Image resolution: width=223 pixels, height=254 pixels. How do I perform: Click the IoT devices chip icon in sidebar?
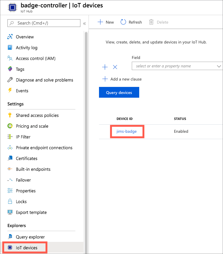pyautogui.click(x=10, y=248)
